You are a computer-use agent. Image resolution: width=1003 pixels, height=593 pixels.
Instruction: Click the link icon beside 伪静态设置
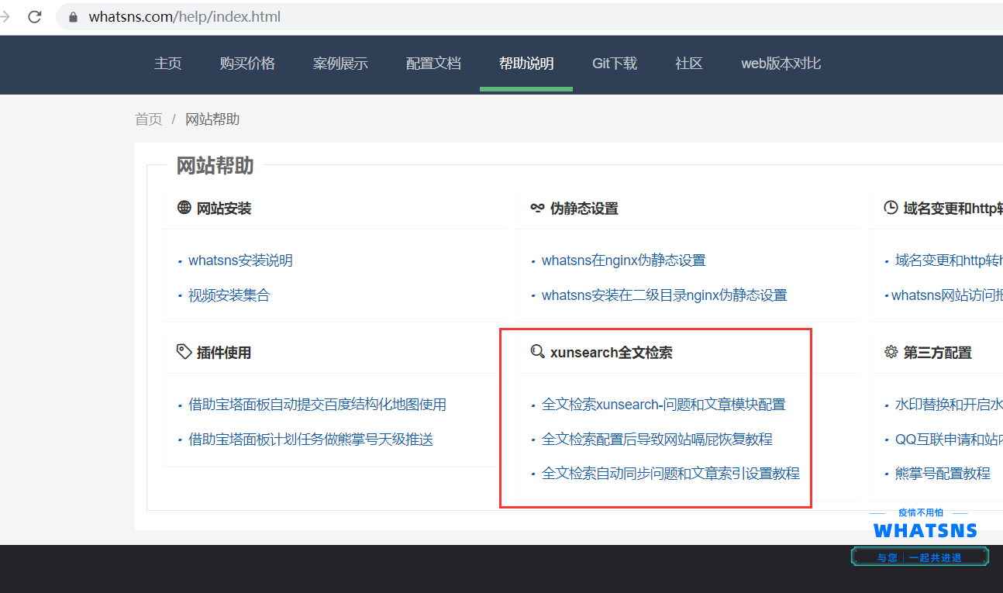pos(537,208)
